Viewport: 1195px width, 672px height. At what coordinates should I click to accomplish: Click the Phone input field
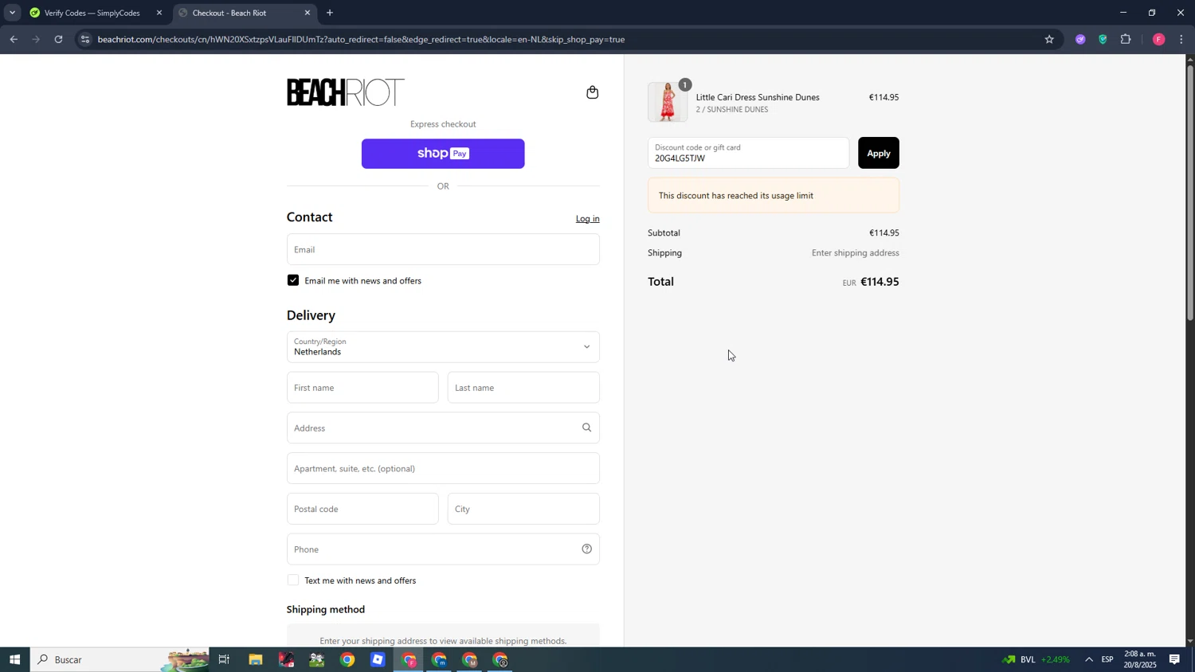[x=443, y=549]
